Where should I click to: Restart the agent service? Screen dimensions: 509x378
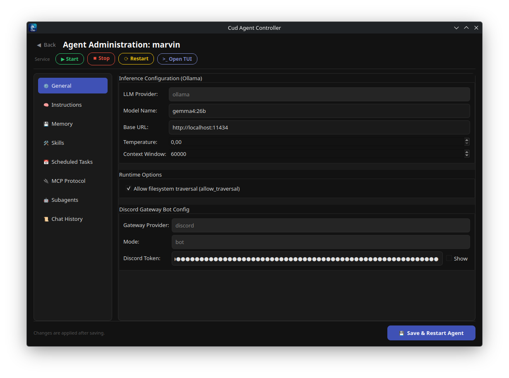[x=136, y=59]
